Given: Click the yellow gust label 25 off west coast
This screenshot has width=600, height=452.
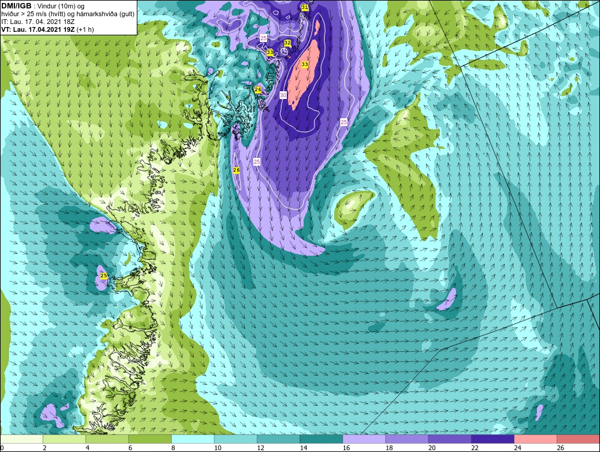Looking at the screenshot, I should (103, 275).
